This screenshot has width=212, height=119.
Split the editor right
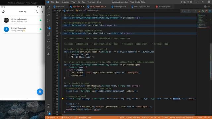click(205, 7)
